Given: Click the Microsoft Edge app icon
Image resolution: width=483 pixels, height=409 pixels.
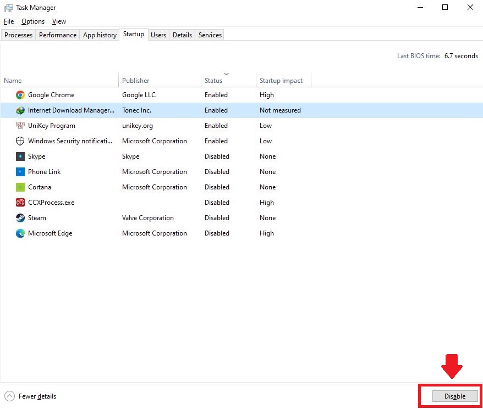Looking at the screenshot, I should [20, 233].
